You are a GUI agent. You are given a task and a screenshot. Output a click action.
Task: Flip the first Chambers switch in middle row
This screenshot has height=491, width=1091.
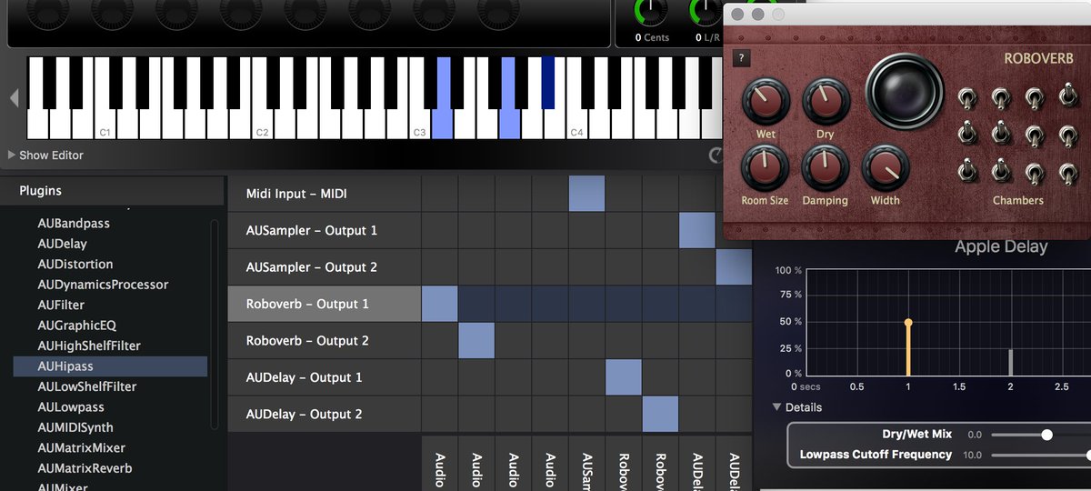pos(968,134)
